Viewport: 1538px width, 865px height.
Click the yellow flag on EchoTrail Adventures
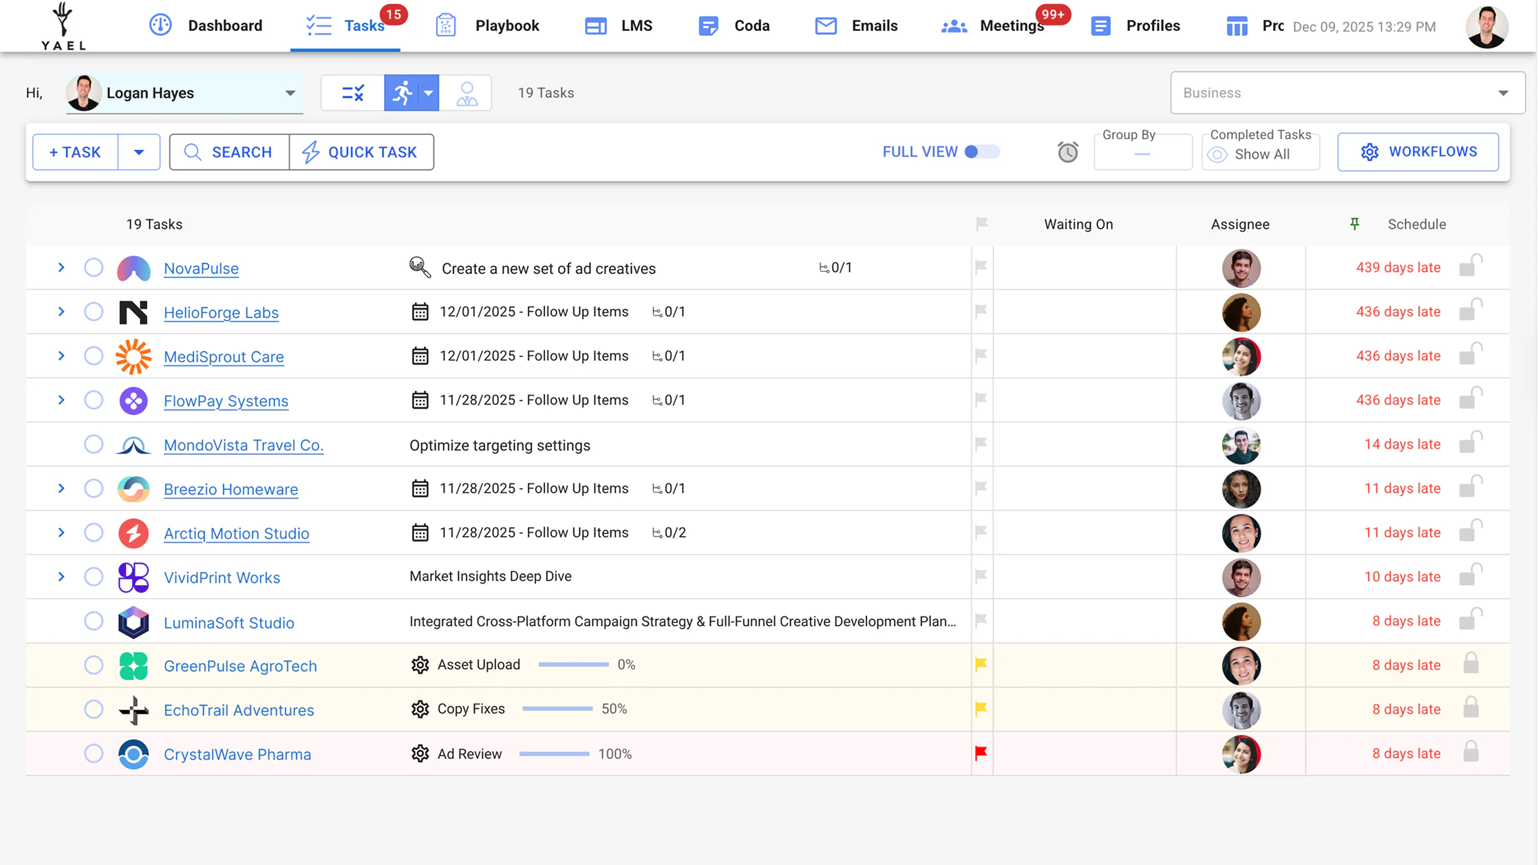(981, 708)
